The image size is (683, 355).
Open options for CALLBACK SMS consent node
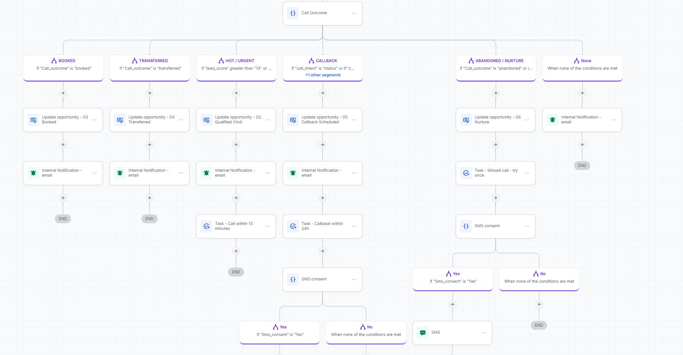[354, 280]
